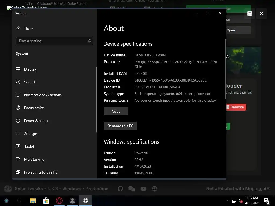Open Solar Tweaks chat bubbles icon
Image resolution: width=275 pixels, height=206 pixels.
132,189
